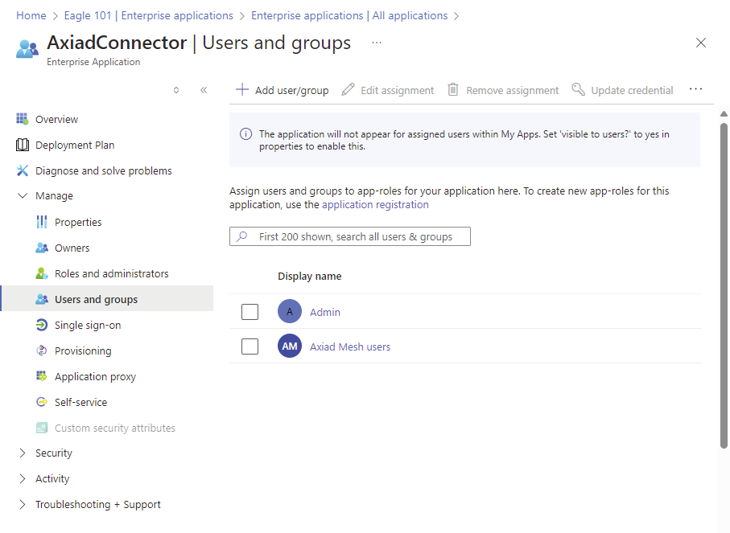This screenshot has width=730, height=533.
Task: Click the AM avatar of Axiad Mesh users
Action: pyautogui.click(x=290, y=346)
